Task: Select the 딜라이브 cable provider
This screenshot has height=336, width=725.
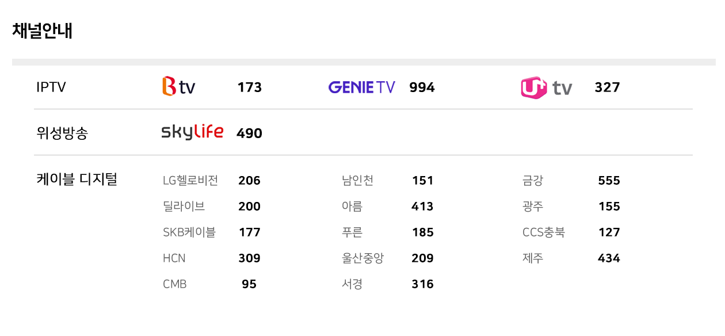Action: point(184,207)
